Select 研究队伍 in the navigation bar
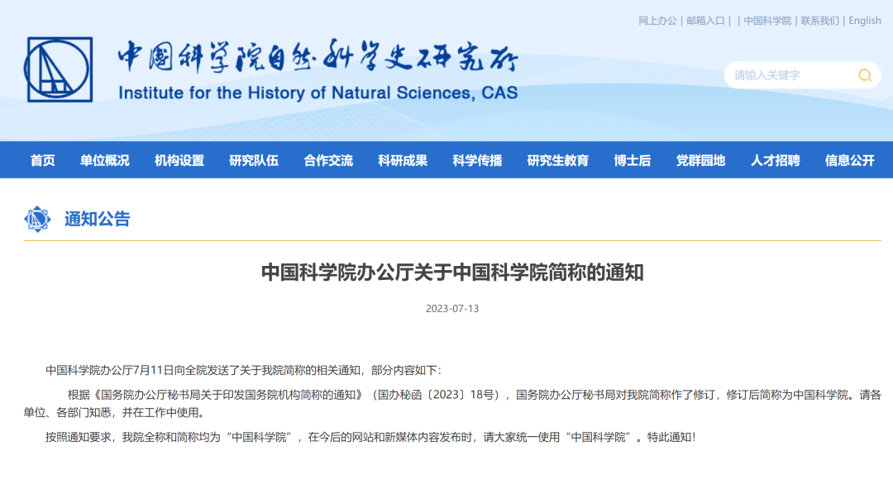The height and width of the screenshot is (479, 893). (x=254, y=160)
